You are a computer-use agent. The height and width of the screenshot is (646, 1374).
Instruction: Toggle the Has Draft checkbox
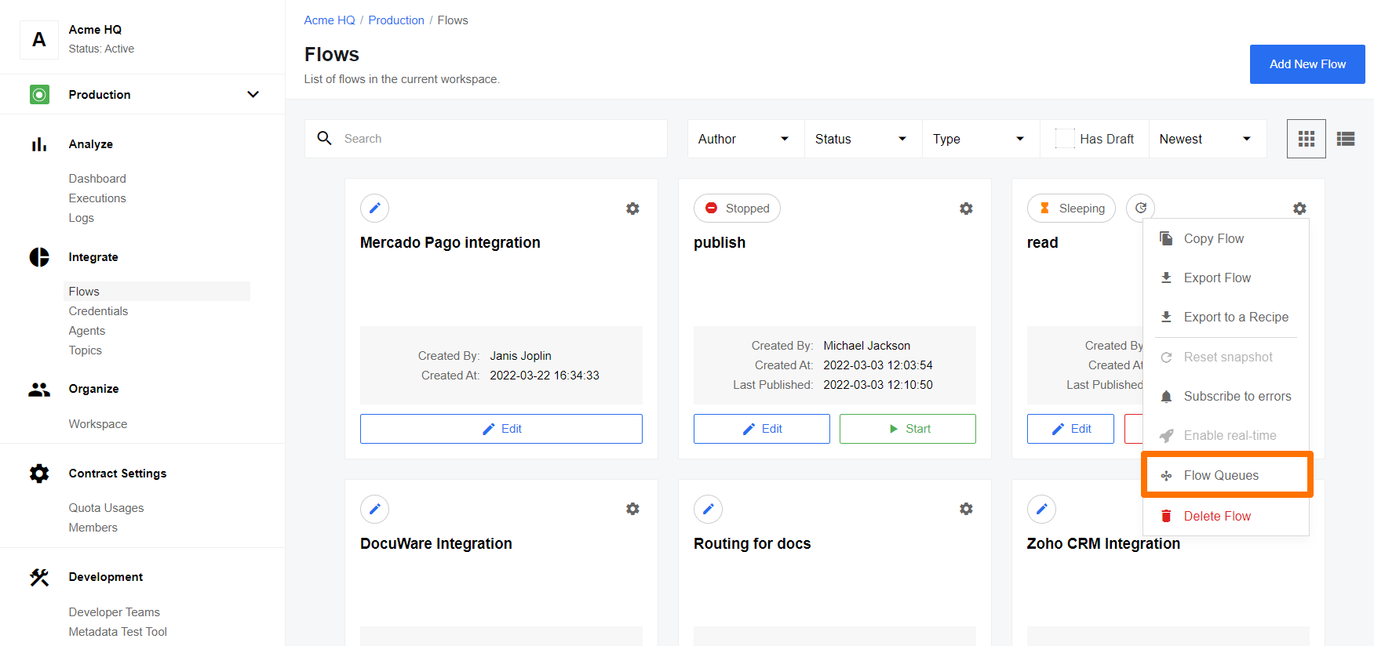[1065, 139]
